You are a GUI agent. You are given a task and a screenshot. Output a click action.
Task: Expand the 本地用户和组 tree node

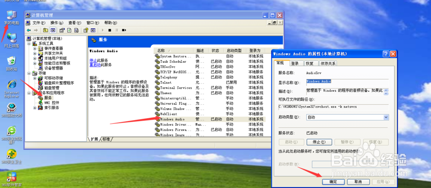tap(34, 58)
